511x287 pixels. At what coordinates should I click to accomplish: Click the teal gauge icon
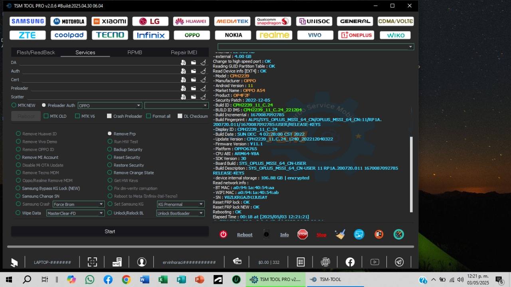pyautogui.click(x=399, y=234)
